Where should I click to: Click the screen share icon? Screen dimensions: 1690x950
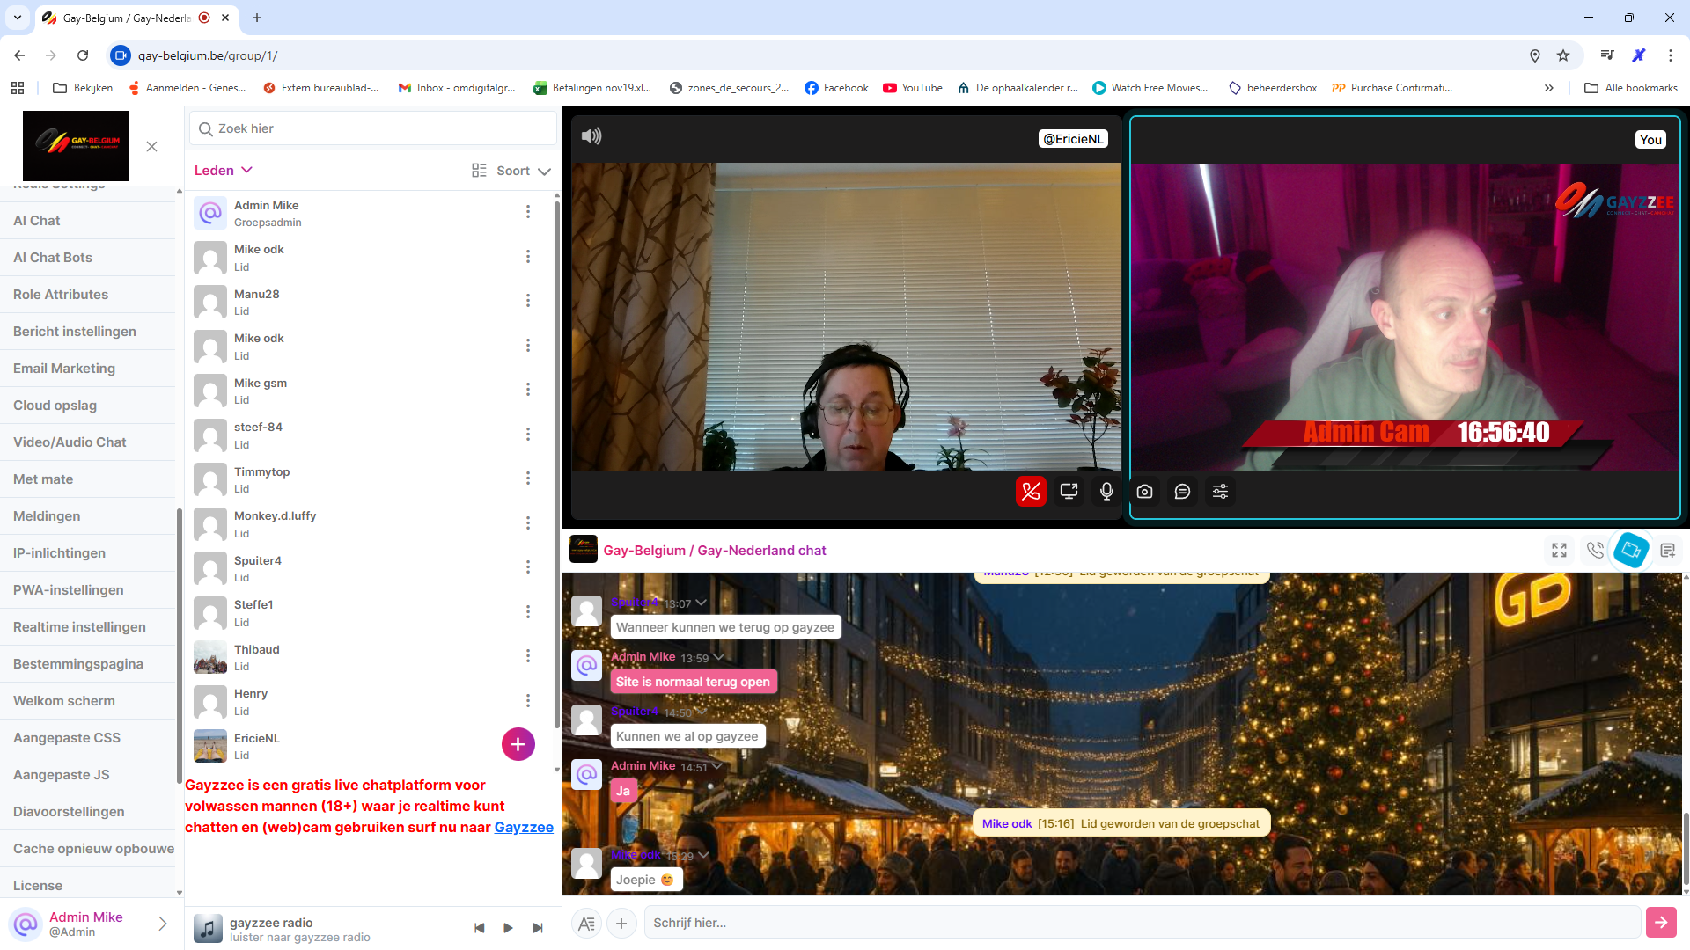click(x=1069, y=492)
